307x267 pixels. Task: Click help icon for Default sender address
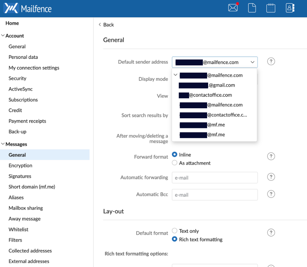pyautogui.click(x=271, y=62)
